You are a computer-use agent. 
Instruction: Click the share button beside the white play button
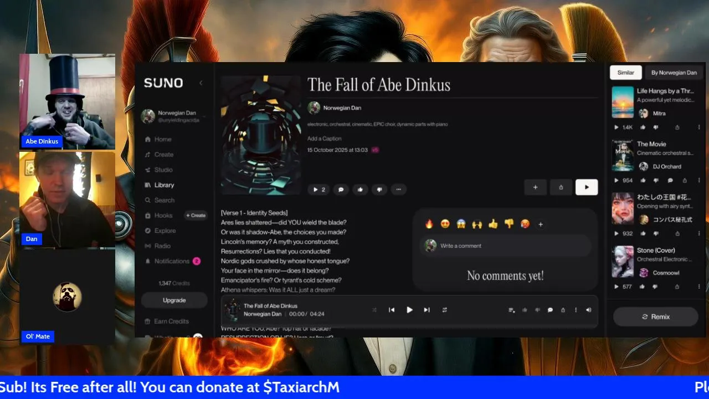coord(561,187)
